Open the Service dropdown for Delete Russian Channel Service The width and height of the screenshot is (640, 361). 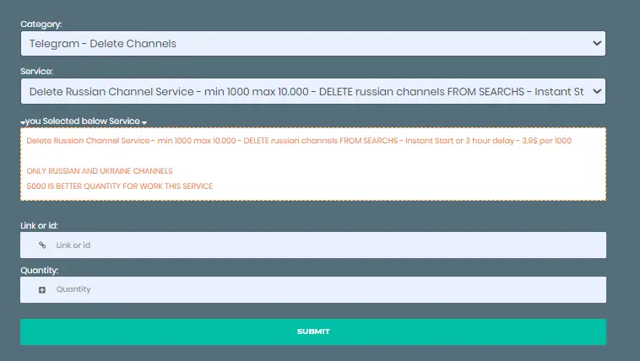click(313, 91)
